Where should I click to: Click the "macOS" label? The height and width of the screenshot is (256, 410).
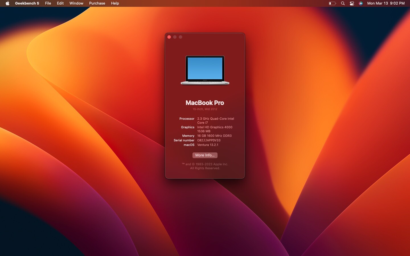pos(189,145)
